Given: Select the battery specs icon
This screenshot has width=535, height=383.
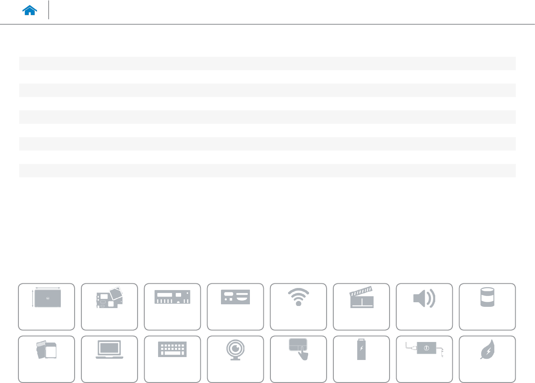Looking at the screenshot, I should point(361,359).
